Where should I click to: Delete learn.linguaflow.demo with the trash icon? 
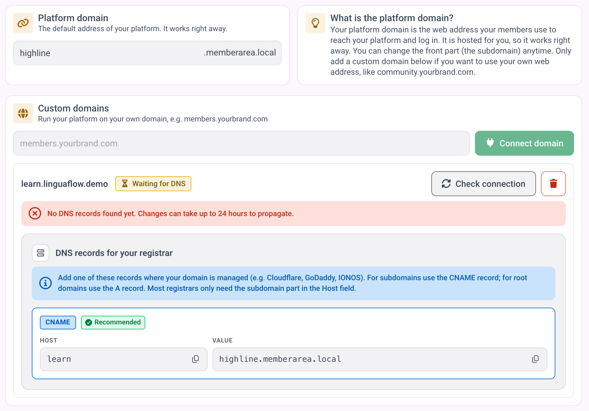click(553, 184)
